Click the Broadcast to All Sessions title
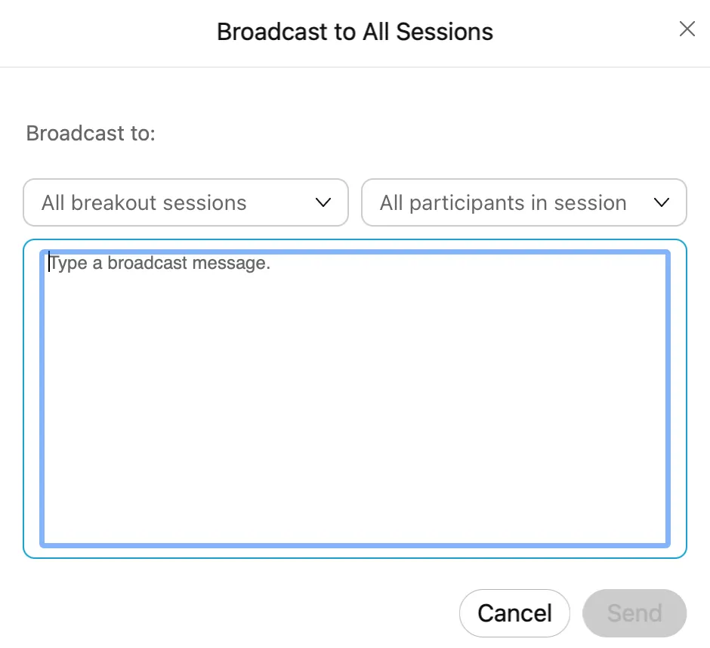The height and width of the screenshot is (648, 710). click(355, 32)
